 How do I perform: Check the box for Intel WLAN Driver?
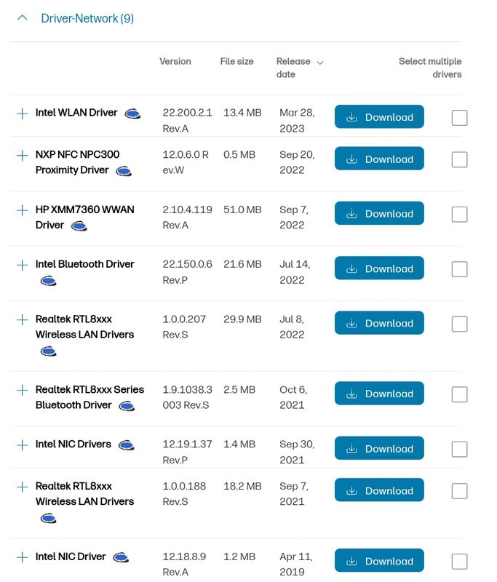pyautogui.click(x=459, y=118)
